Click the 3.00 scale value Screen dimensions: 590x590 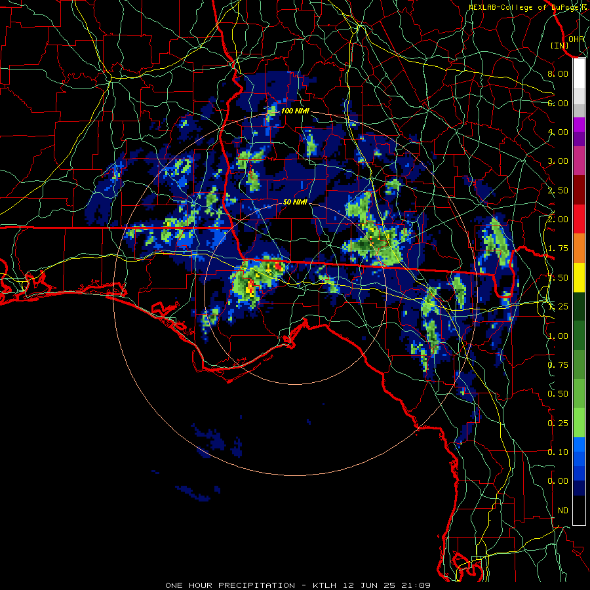pos(558,161)
